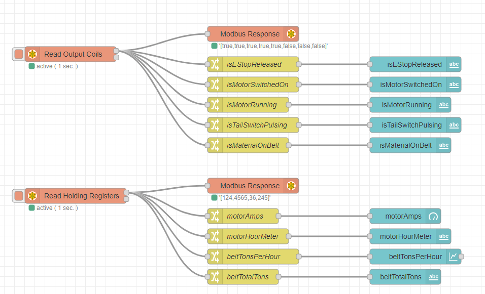Image resolution: width=485 pixels, height=294 pixels.
Task: Click the change icon on motorAmps node
Action: pos(215,216)
